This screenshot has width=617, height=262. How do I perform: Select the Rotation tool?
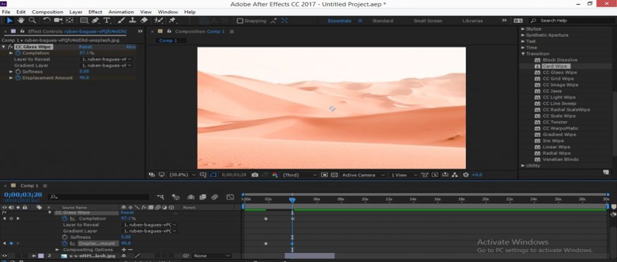[x=46, y=20]
